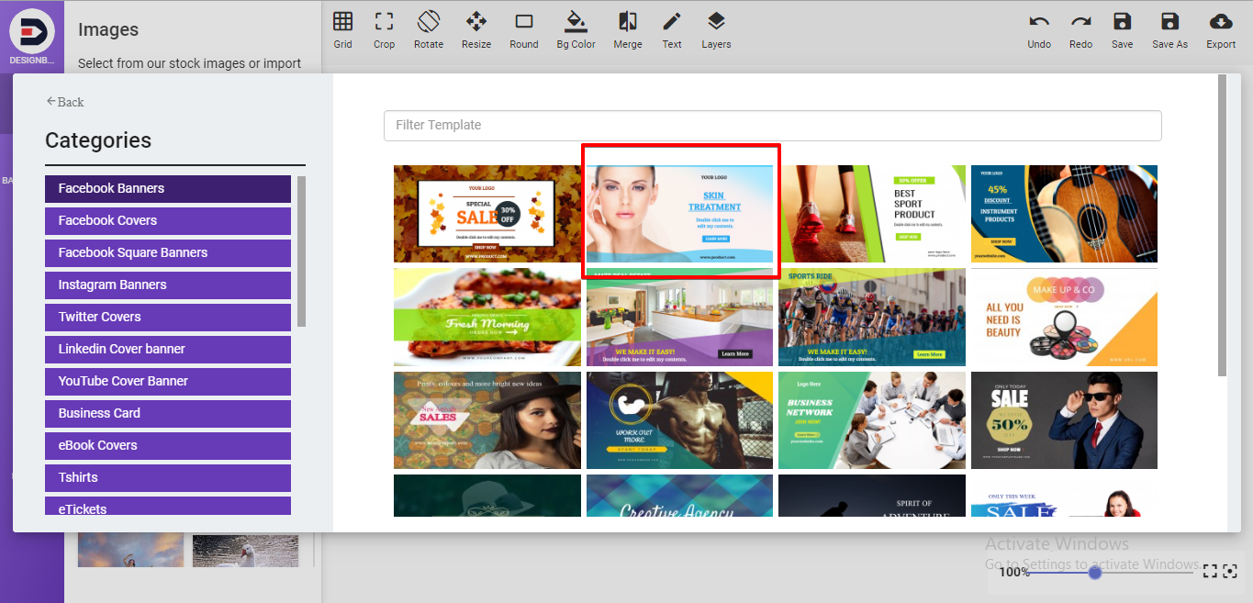The image size is (1253, 603).
Task: Choose the Best Sport Product template
Action: pyautogui.click(x=872, y=214)
